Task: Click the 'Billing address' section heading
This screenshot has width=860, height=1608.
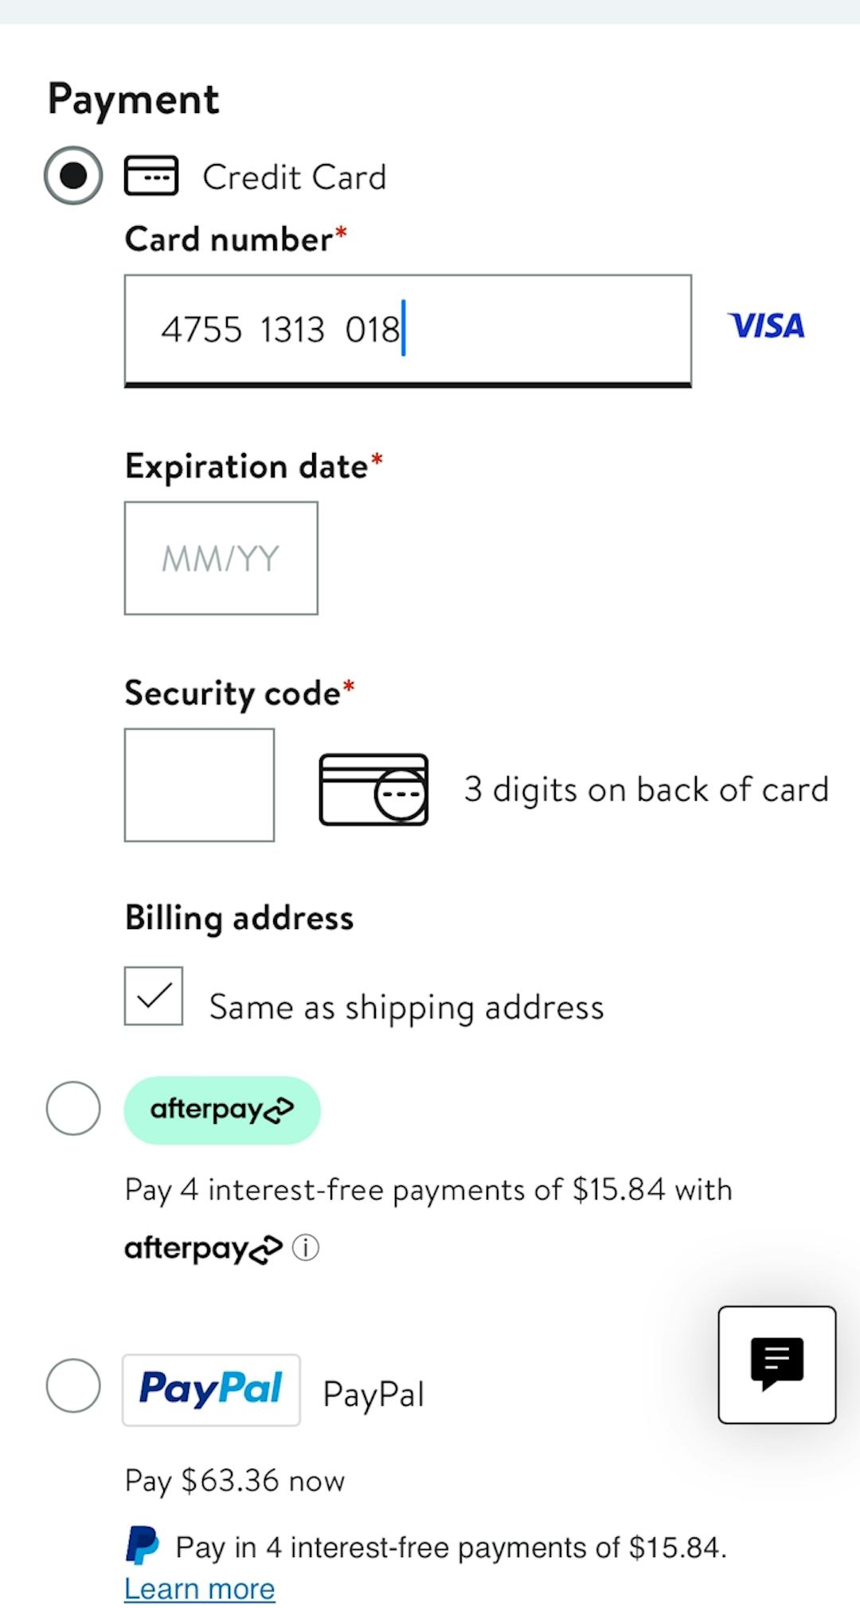Action: click(x=238, y=917)
